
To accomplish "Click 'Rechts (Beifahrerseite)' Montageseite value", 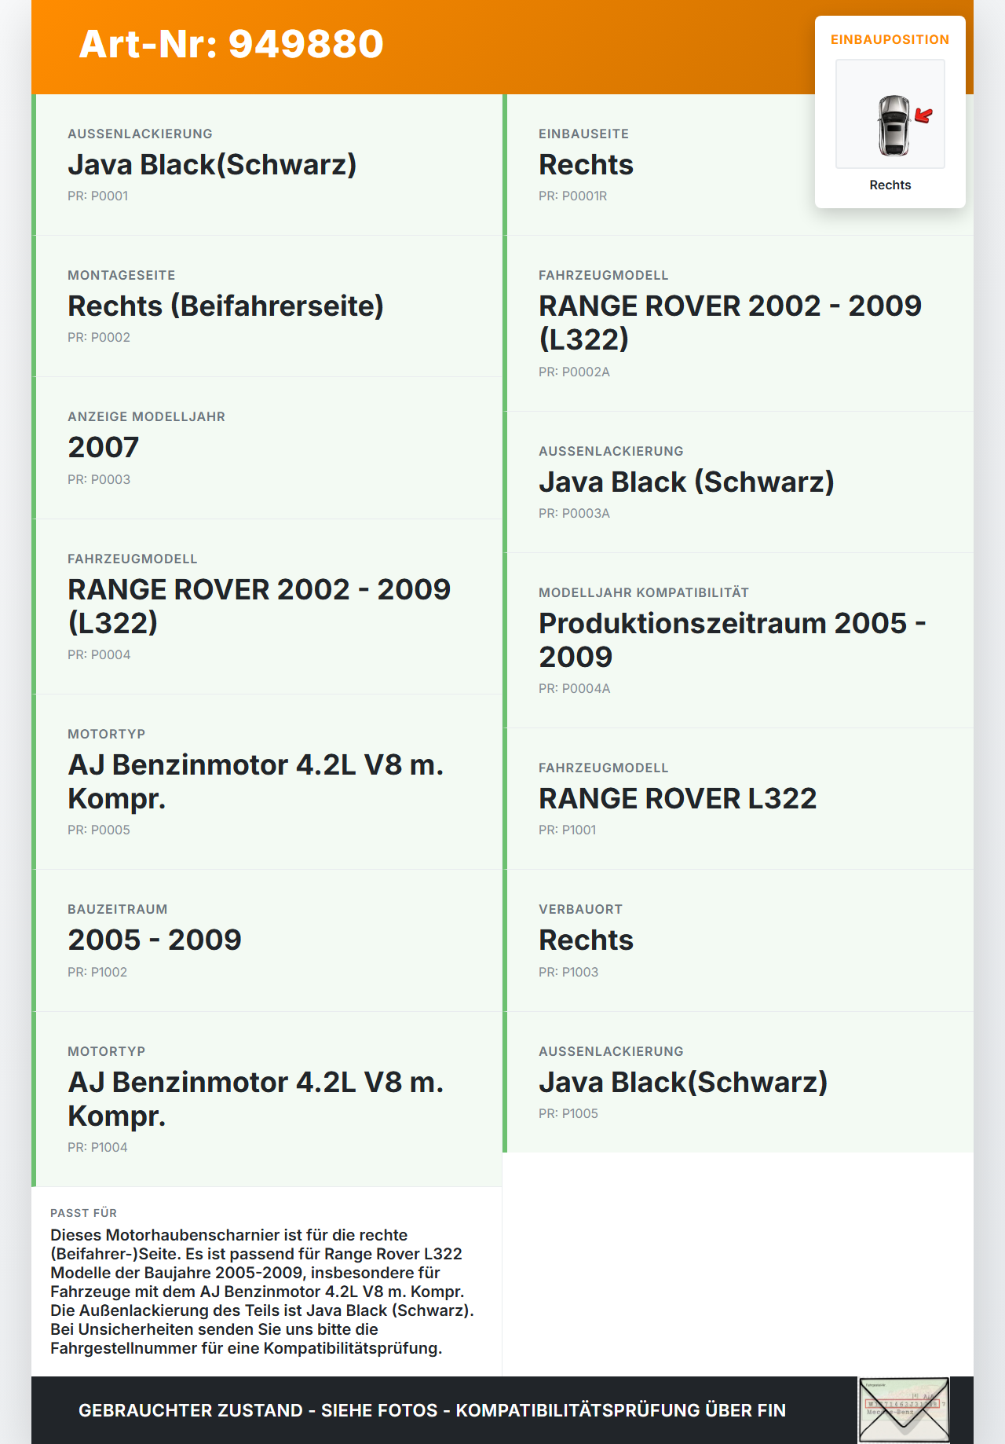I will coord(225,306).
